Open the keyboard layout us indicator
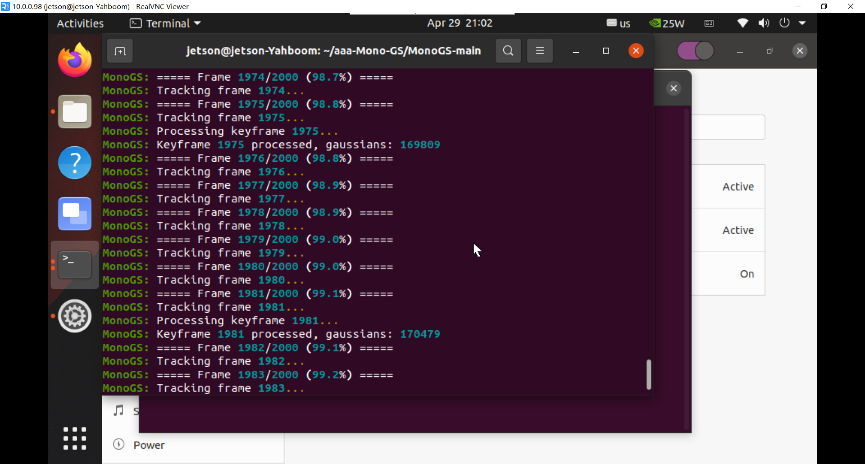 tap(618, 23)
